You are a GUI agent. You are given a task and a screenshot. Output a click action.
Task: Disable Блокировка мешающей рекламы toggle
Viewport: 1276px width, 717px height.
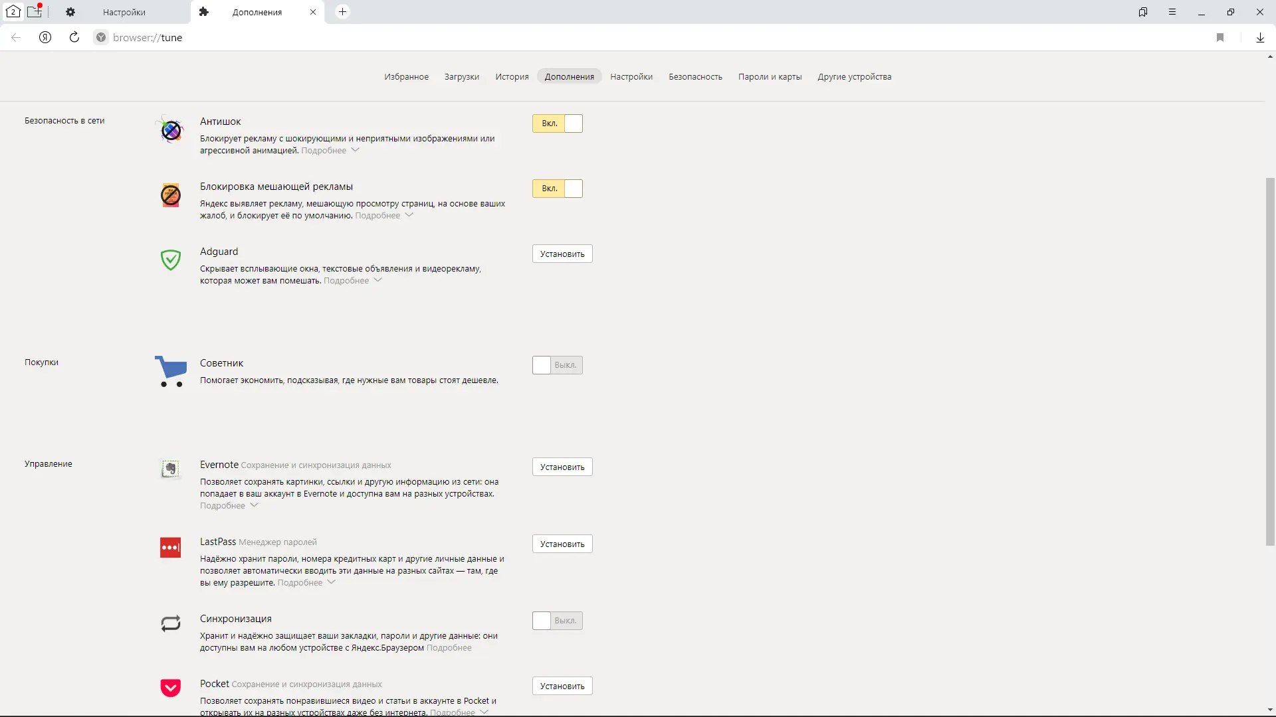click(x=558, y=189)
